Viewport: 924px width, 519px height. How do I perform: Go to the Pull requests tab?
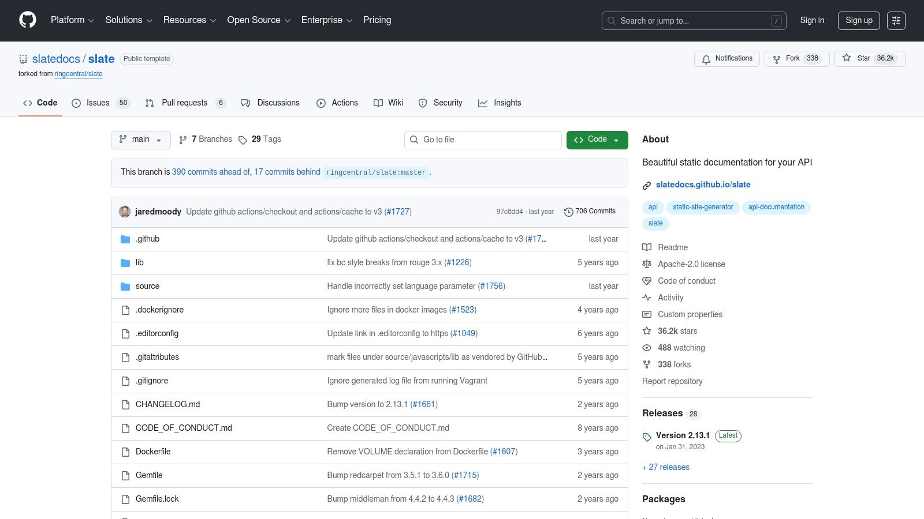[185, 103]
